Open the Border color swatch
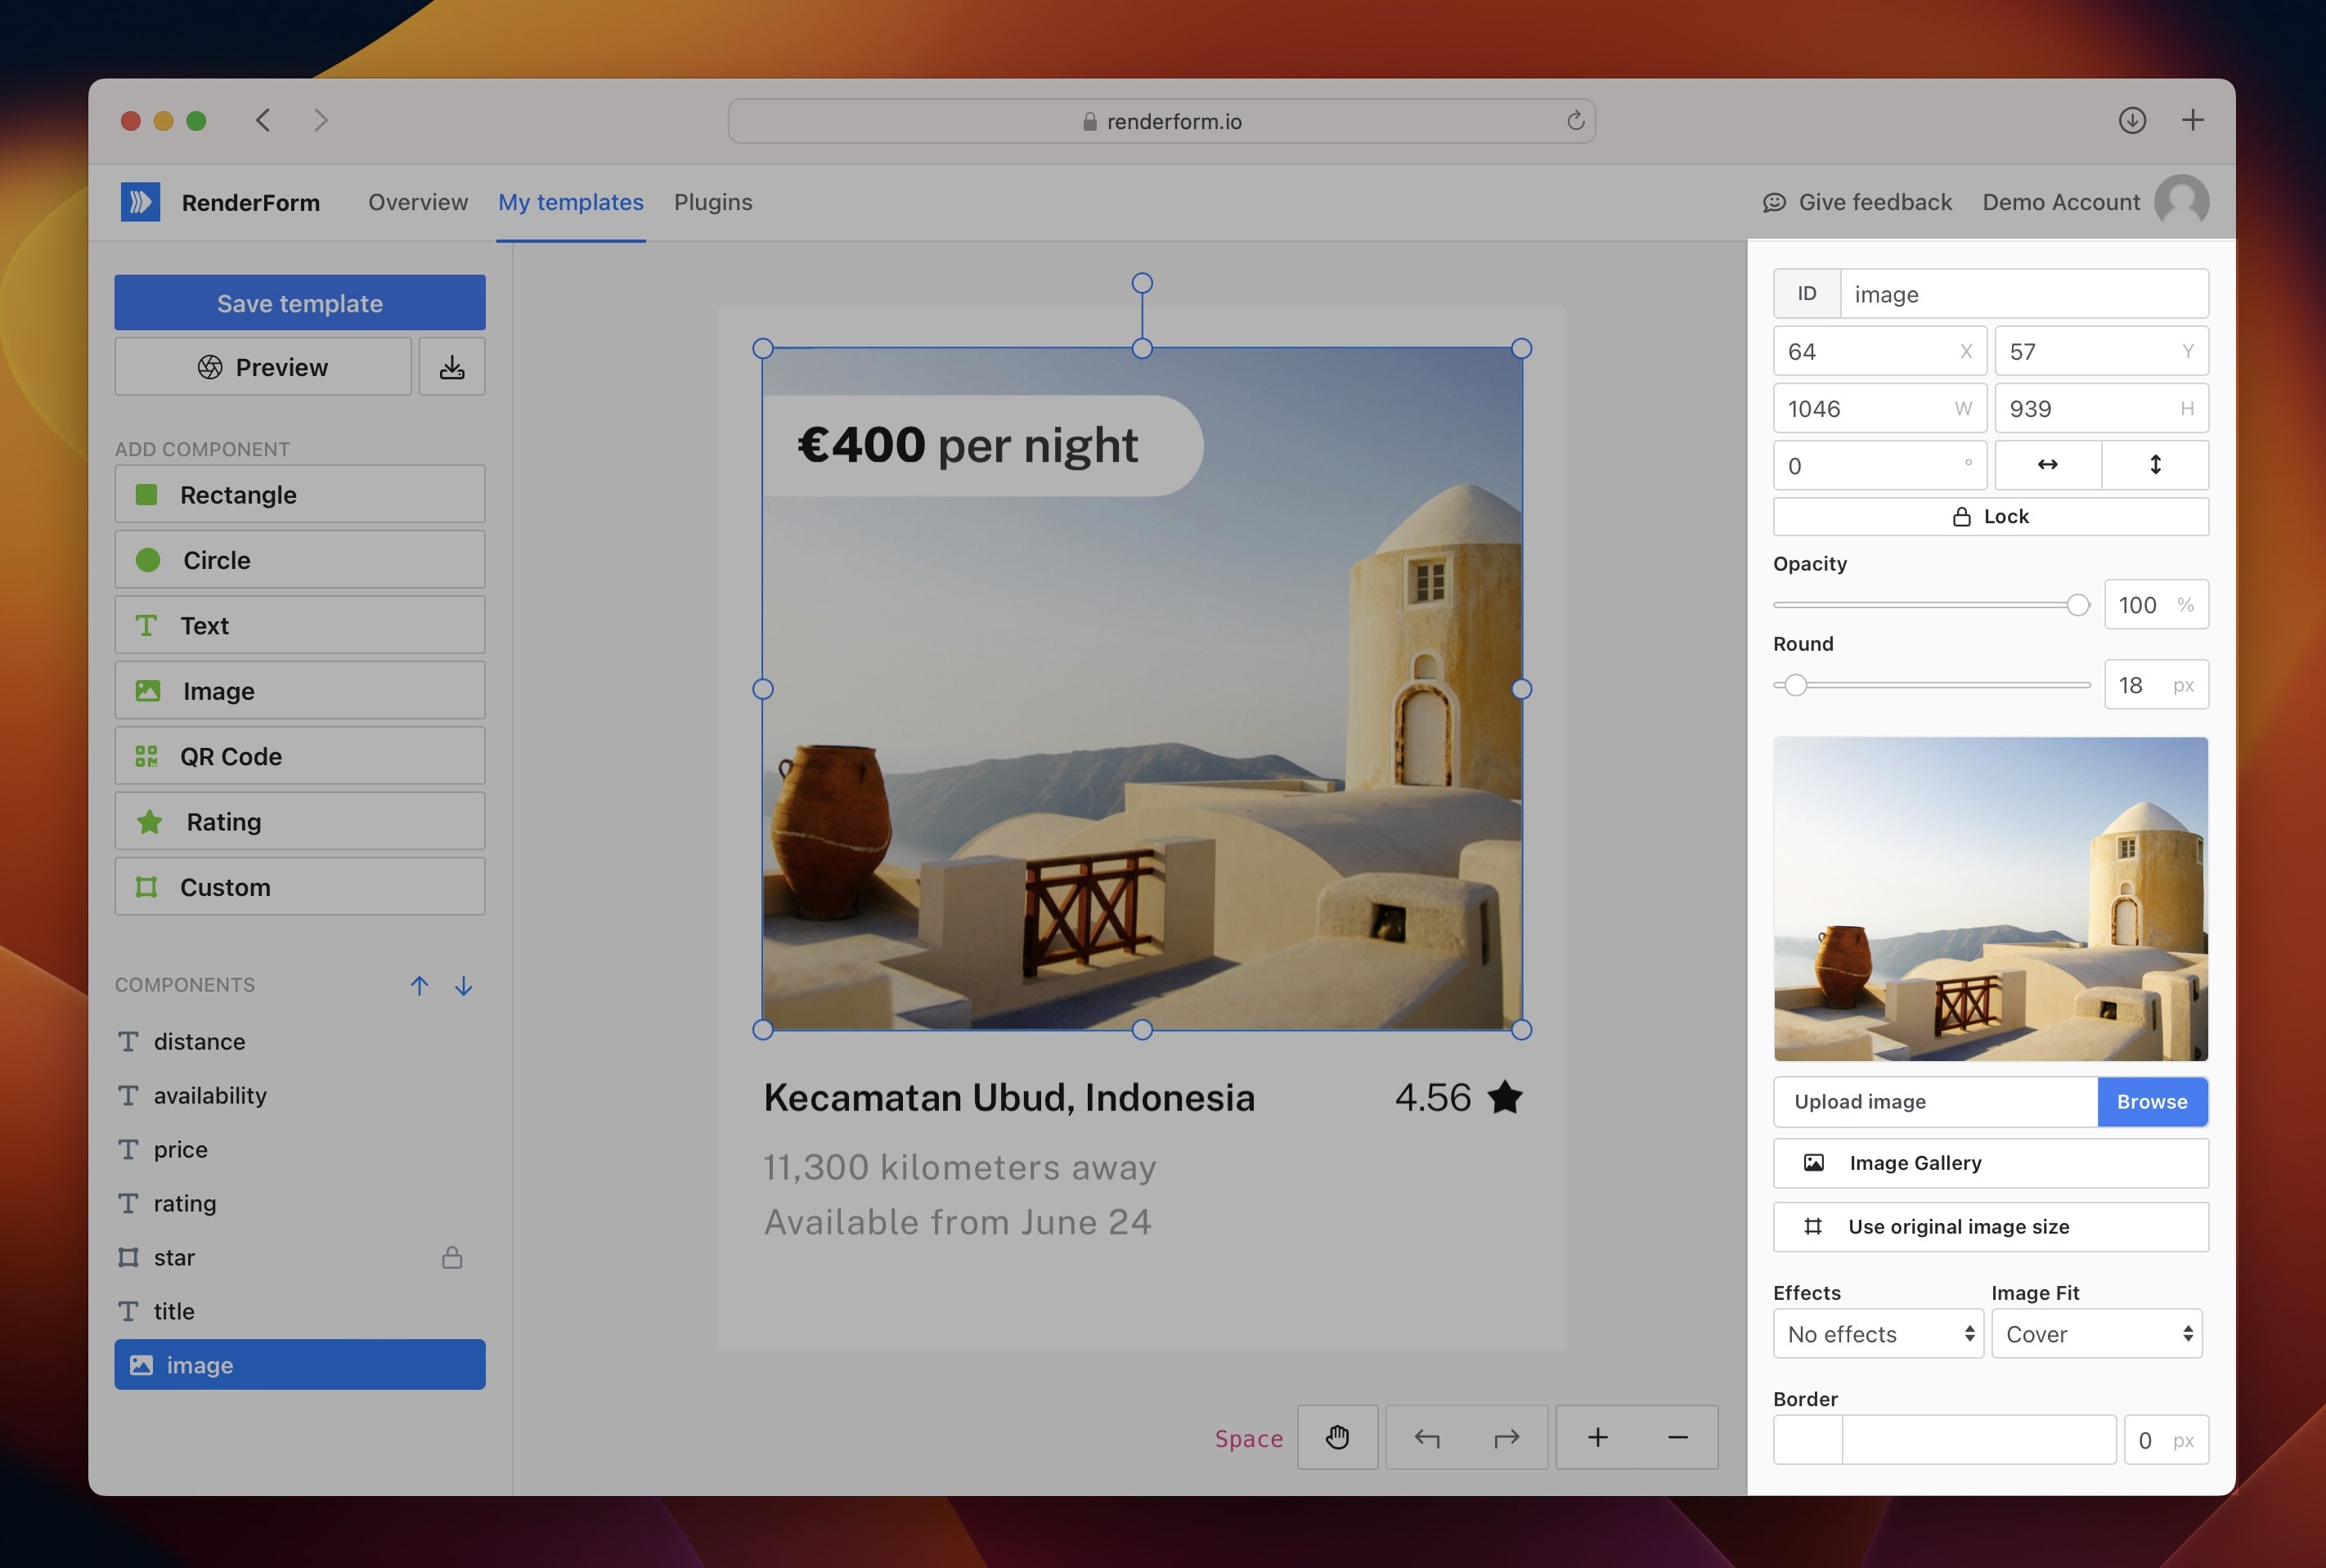The height and width of the screenshot is (1568, 2326). [1807, 1440]
